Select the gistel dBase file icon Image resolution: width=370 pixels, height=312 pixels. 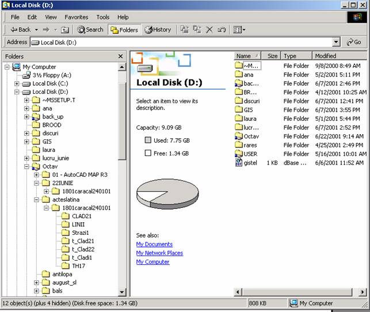239,163
